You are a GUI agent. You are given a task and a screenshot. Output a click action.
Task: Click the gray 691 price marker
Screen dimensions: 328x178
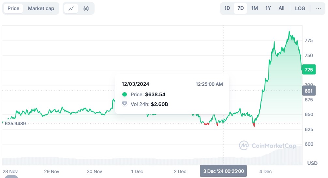308,91
